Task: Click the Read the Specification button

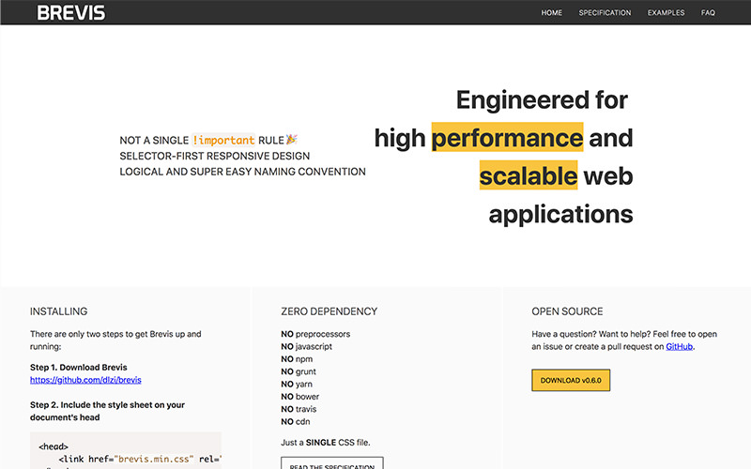Action: (332, 463)
